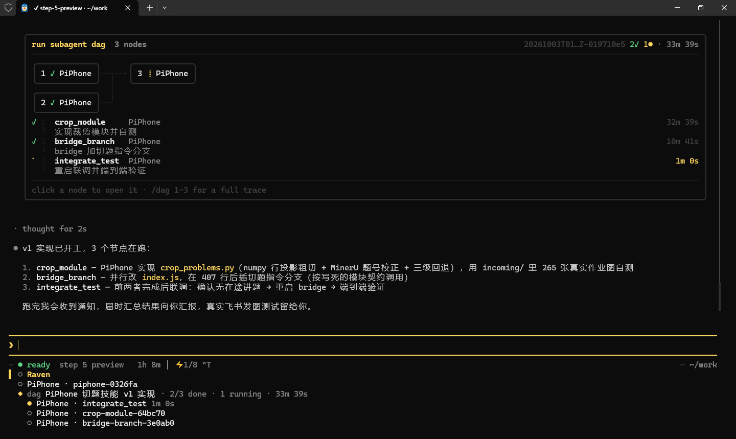
Task: Expand the "thought for 2s" line
Action: (x=55, y=229)
